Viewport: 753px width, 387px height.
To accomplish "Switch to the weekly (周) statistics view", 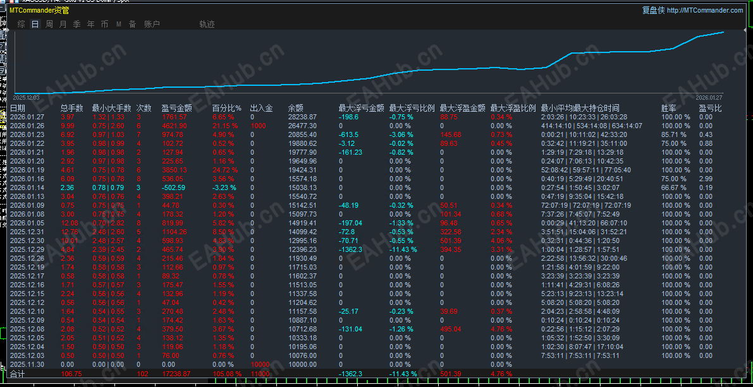I will (x=48, y=24).
